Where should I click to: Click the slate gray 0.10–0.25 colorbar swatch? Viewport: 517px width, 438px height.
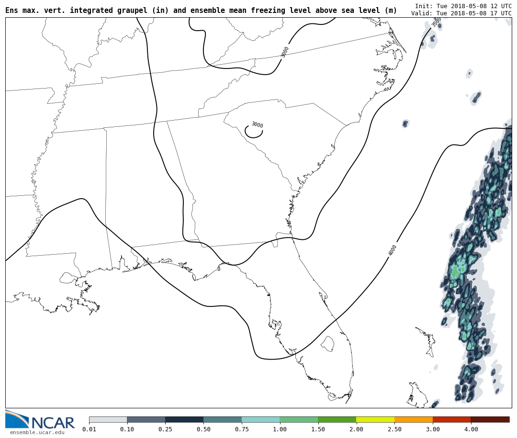(x=146, y=419)
